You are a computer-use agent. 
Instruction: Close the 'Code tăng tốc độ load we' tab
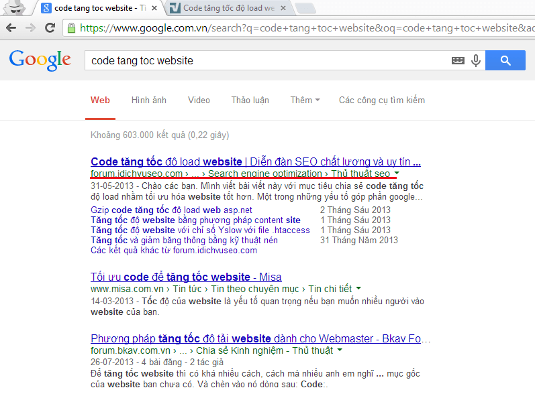click(283, 8)
